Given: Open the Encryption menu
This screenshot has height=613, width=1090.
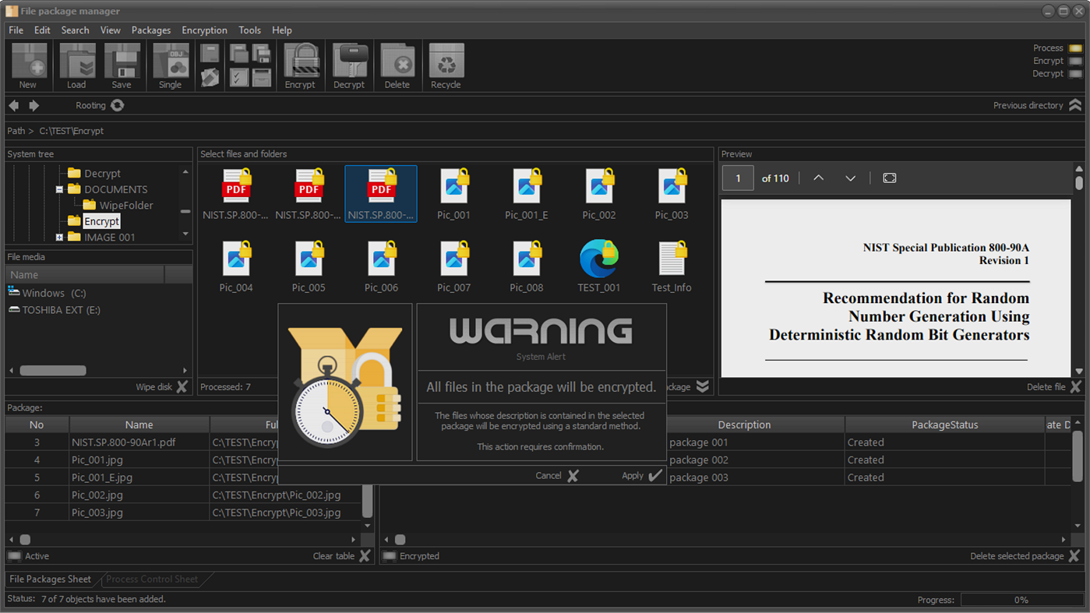Looking at the screenshot, I should 204,30.
